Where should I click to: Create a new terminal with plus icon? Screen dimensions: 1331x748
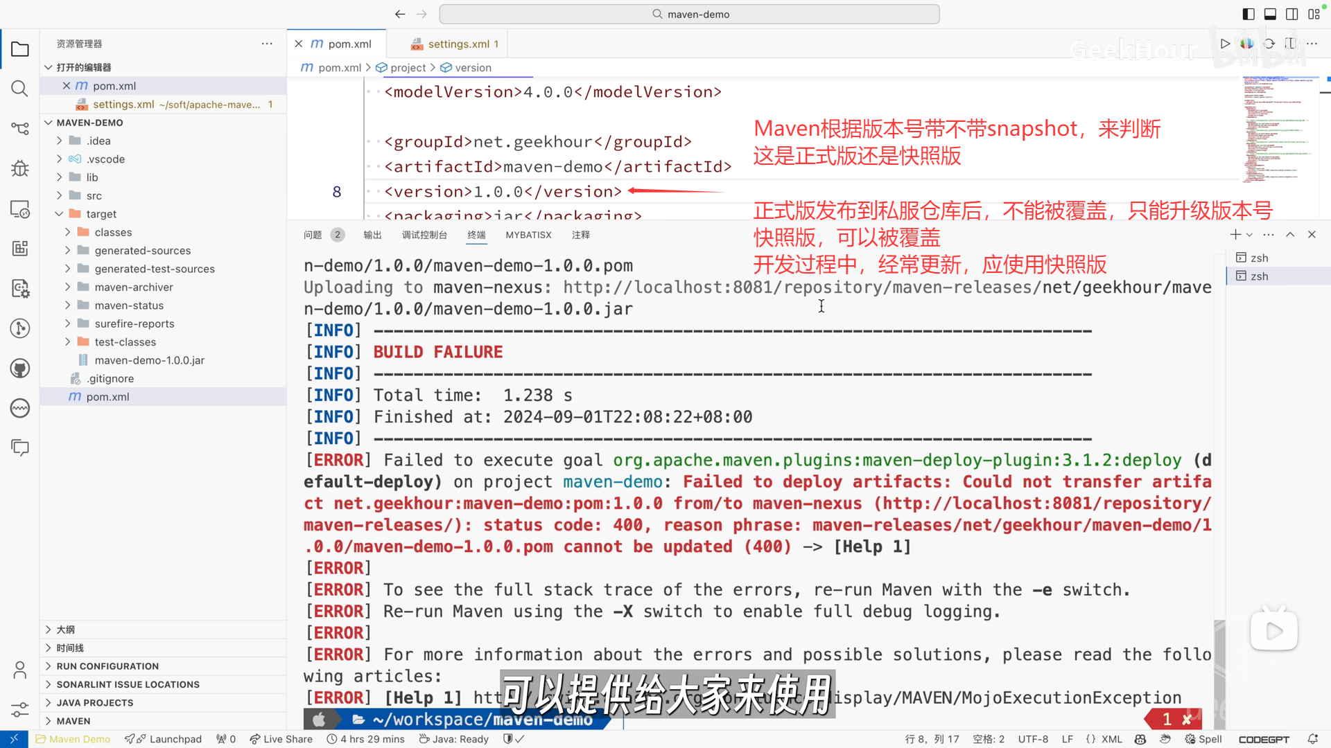click(1235, 235)
